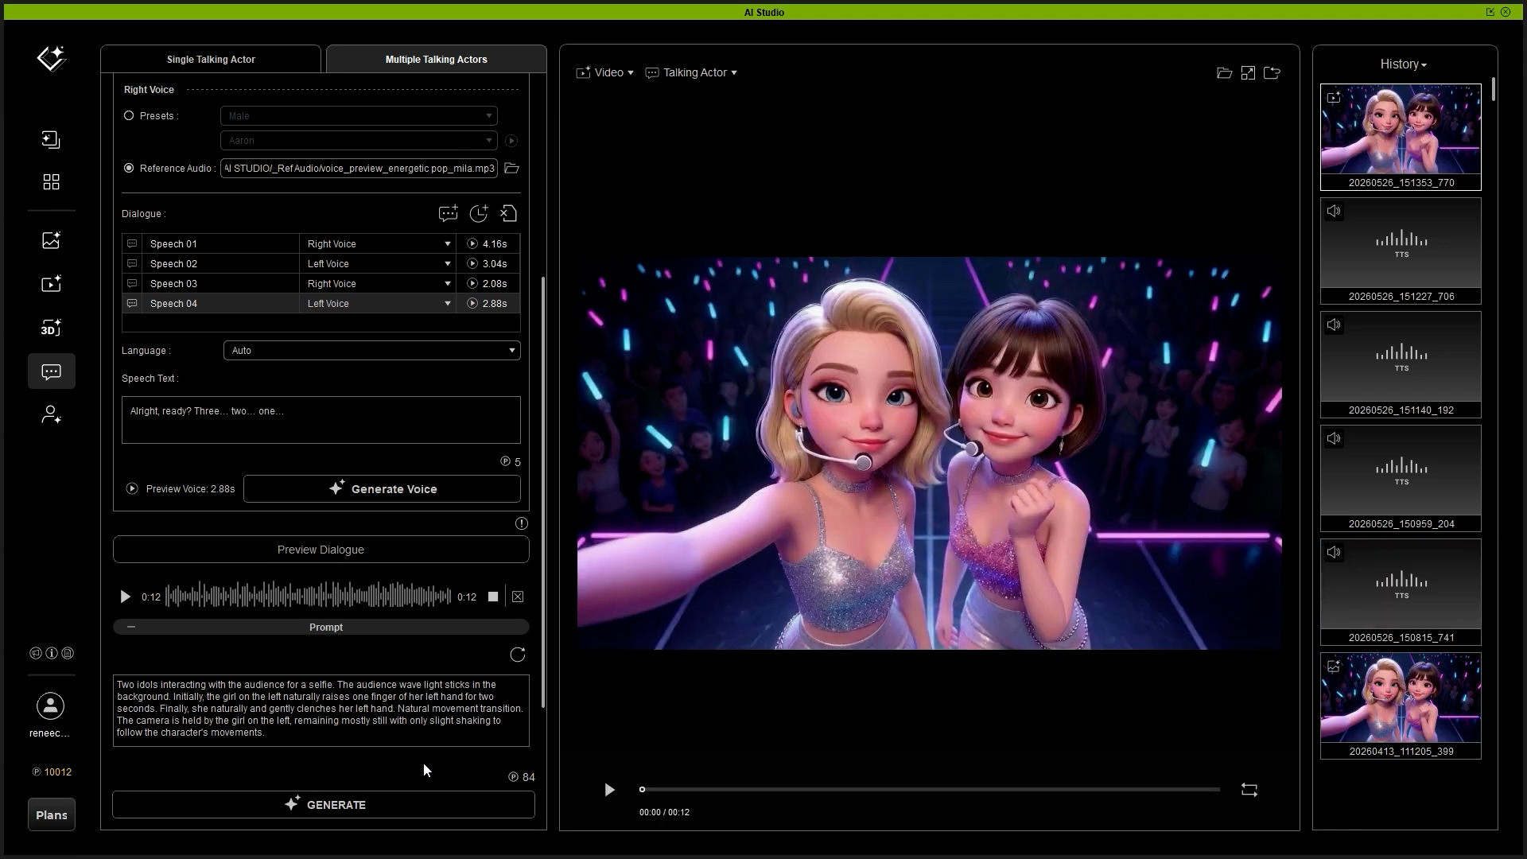
Task: Select the Reference Audio radio button
Action: [129, 169]
